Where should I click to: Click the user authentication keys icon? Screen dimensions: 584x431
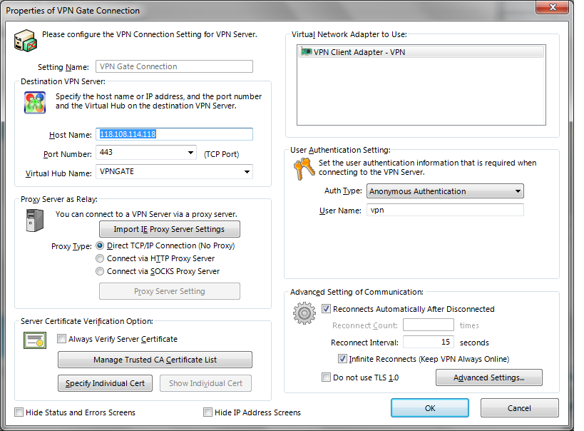coord(304,169)
